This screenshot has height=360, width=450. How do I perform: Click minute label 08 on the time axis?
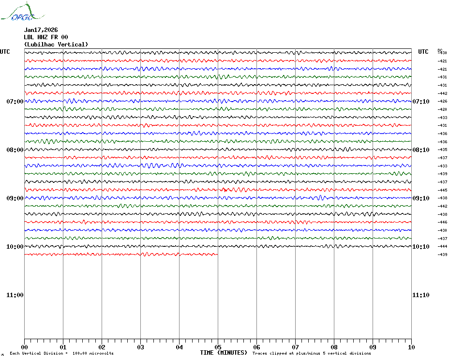[334, 347]
